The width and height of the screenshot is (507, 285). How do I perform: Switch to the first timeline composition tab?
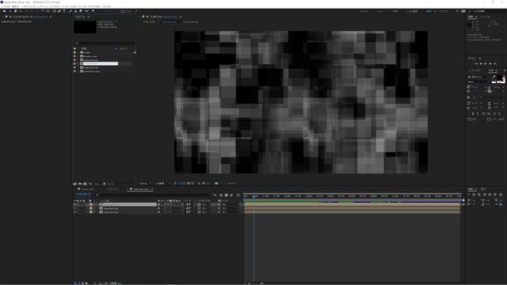pyautogui.click(x=88, y=189)
